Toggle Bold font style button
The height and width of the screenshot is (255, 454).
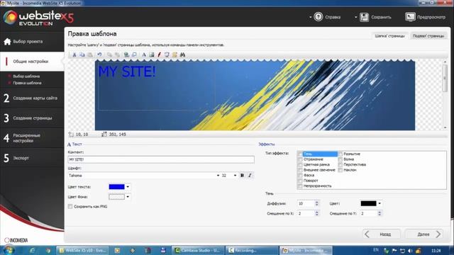(x=242, y=175)
